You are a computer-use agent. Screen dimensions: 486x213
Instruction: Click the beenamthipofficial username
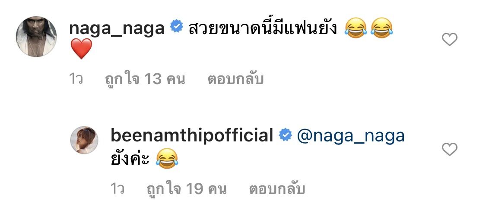(x=192, y=136)
